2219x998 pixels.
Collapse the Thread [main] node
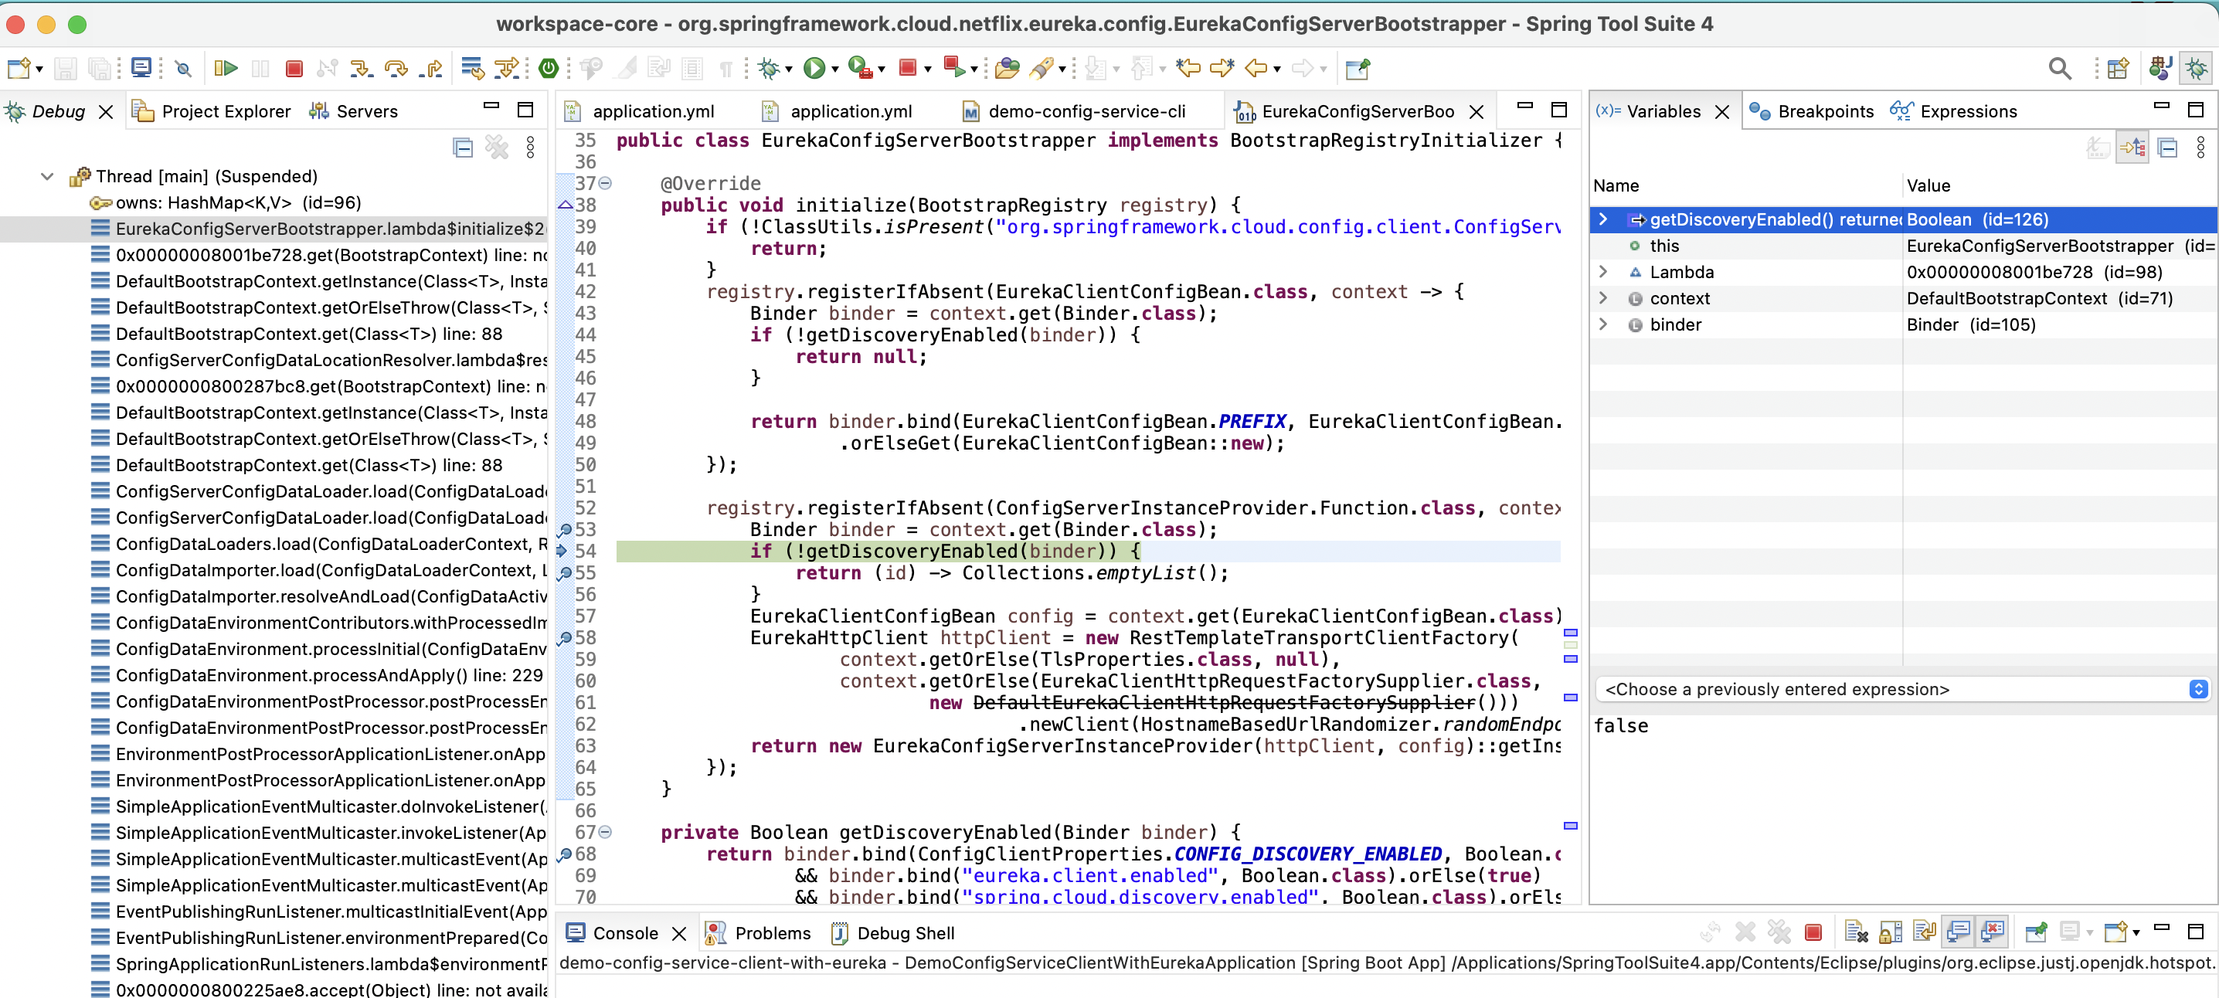coord(46,175)
